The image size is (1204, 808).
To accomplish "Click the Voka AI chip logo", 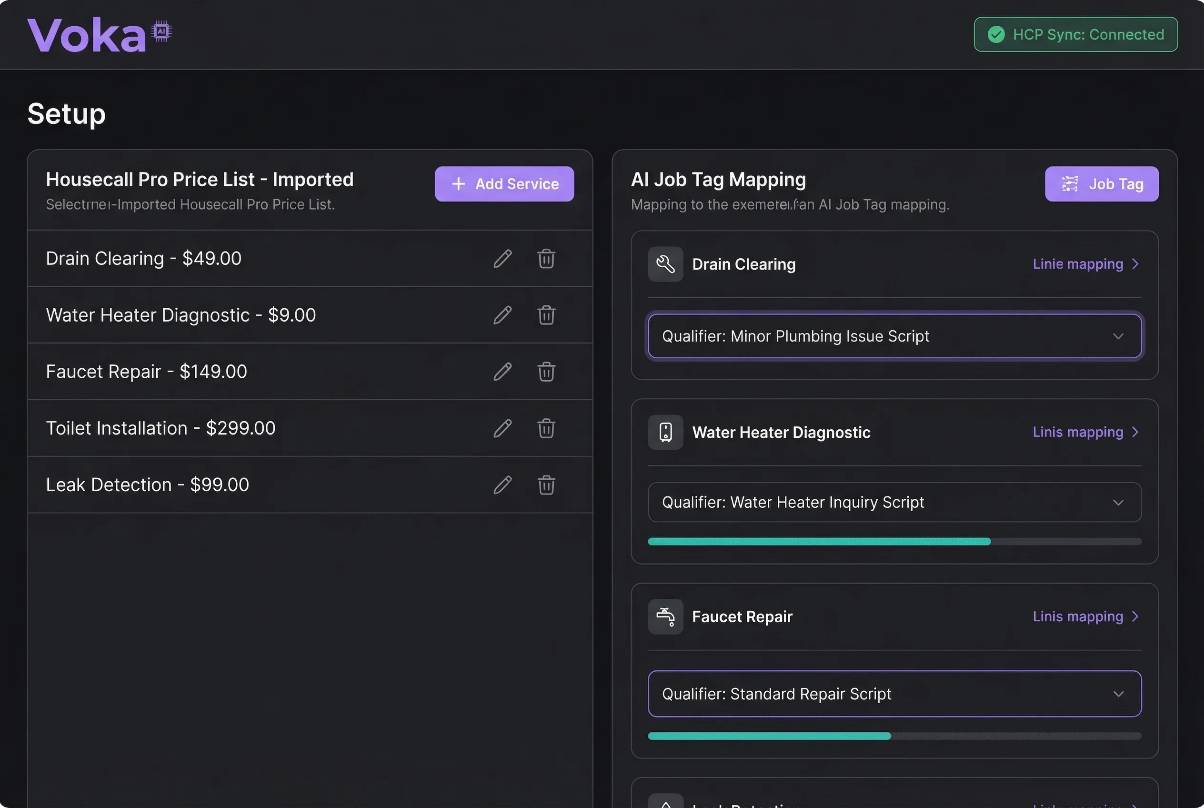I will (161, 31).
